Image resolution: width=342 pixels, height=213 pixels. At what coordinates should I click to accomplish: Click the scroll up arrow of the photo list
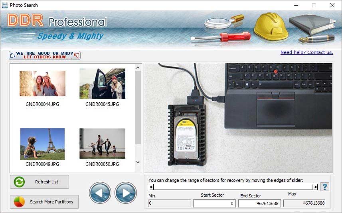[x=138, y=68]
